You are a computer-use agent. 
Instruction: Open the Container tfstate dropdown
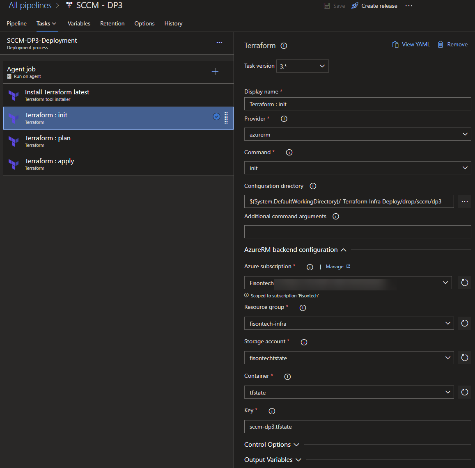coord(349,392)
